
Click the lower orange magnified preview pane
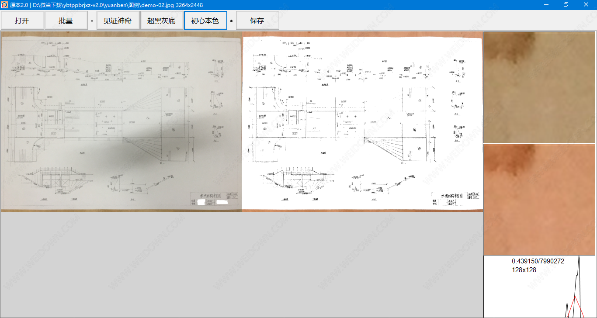(539, 199)
